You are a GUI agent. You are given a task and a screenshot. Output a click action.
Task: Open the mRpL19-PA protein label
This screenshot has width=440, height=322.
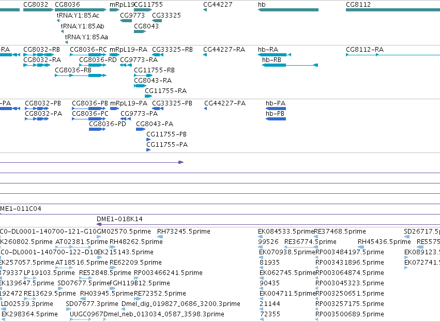pyautogui.click(x=129, y=103)
